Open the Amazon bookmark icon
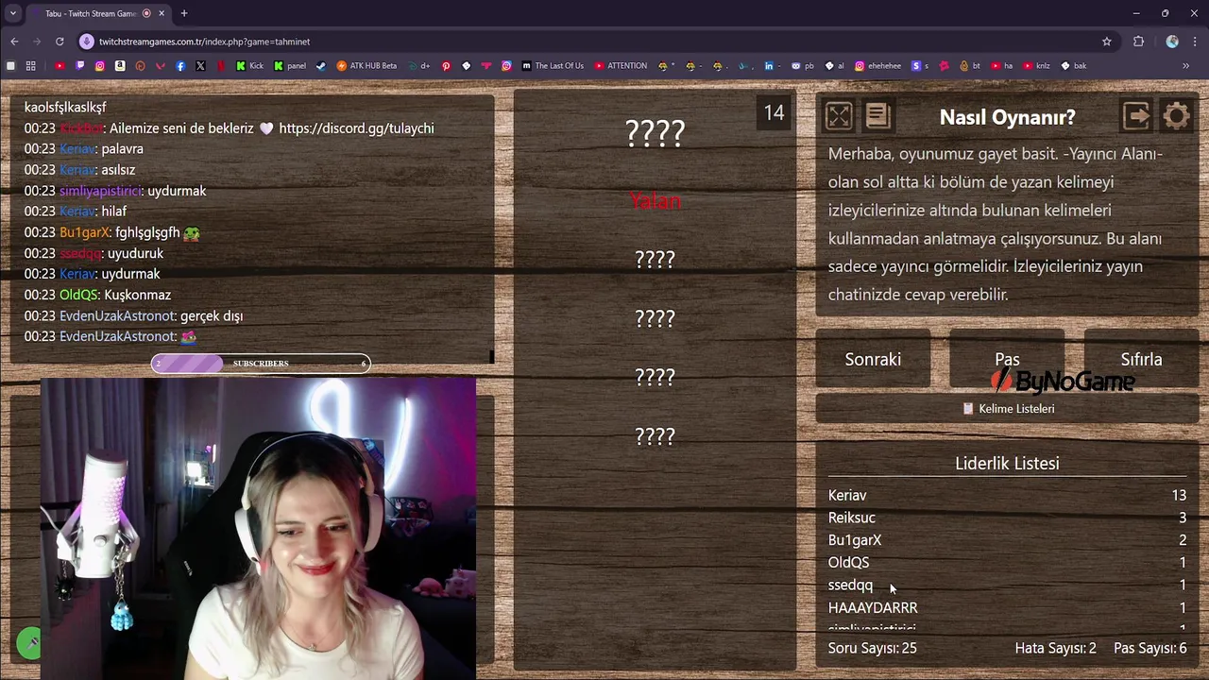Screen dimensions: 1209x680 coord(120,66)
